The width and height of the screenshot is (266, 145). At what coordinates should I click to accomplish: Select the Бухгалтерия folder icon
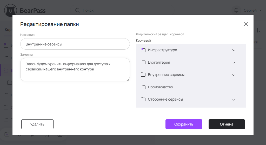point(143,62)
